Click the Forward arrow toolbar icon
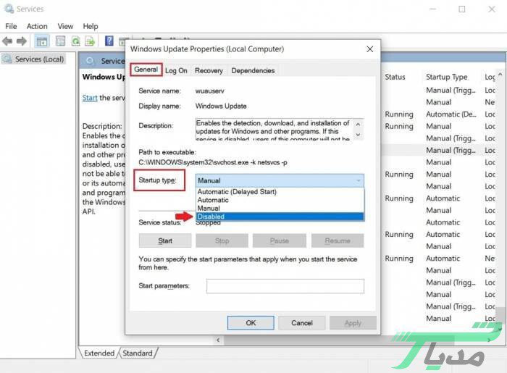 [x=22, y=41]
